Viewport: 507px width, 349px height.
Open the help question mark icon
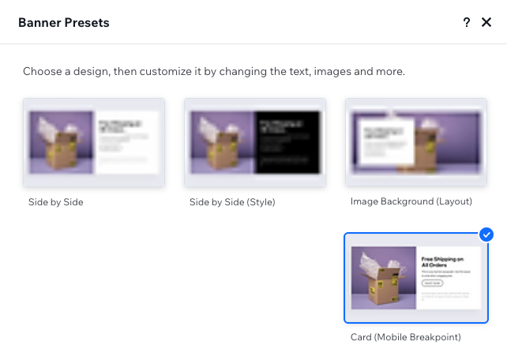tap(466, 22)
